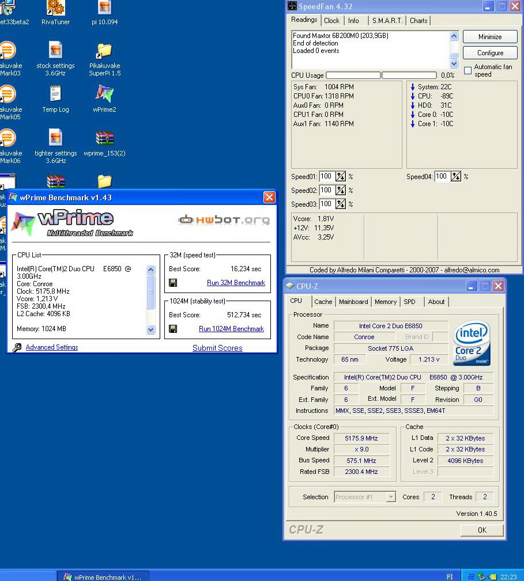524x581 pixels.
Task: Click wPrime Benchmark taskbar button
Action: pyautogui.click(x=103, y=576)
